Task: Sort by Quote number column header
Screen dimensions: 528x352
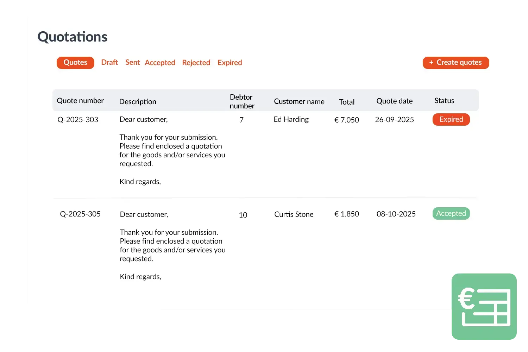Action: point(80,101)
